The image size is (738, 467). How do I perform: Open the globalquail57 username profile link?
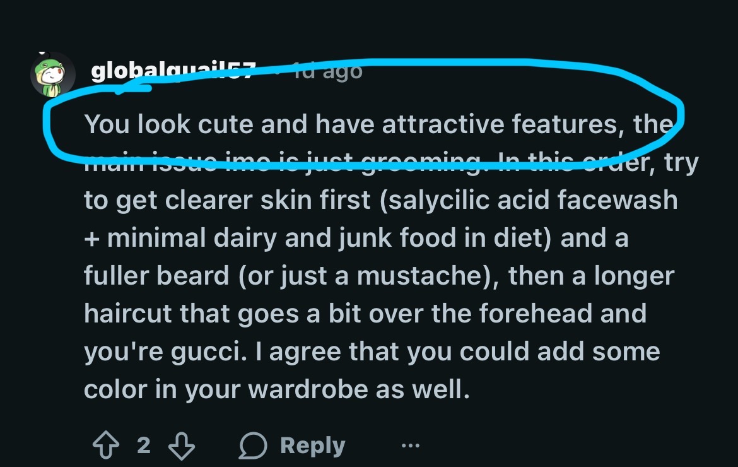coord(172,73)
